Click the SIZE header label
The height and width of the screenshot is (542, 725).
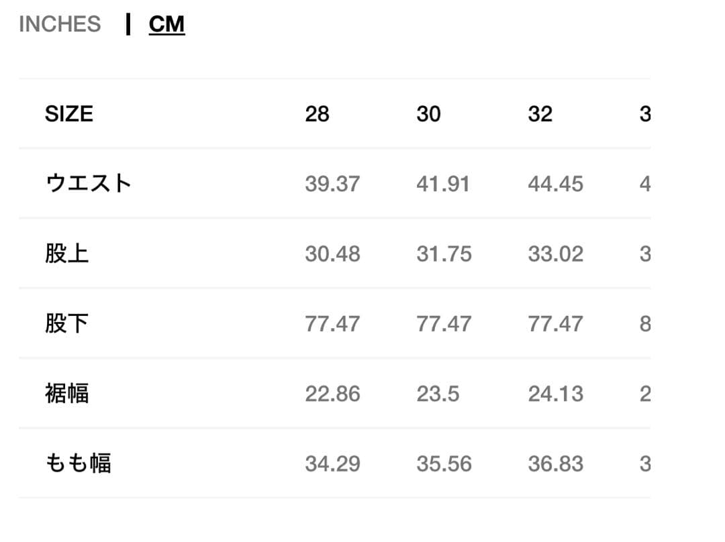(69, 114)
